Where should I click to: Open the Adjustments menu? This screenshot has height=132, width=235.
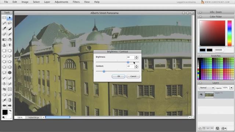point(61,2)
